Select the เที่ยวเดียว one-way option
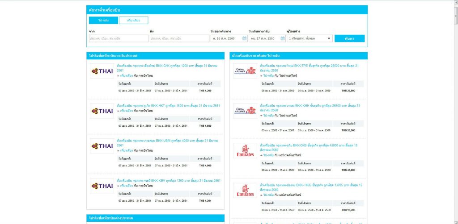The width and height of the screenshot is (458, 224). (133, 21)
